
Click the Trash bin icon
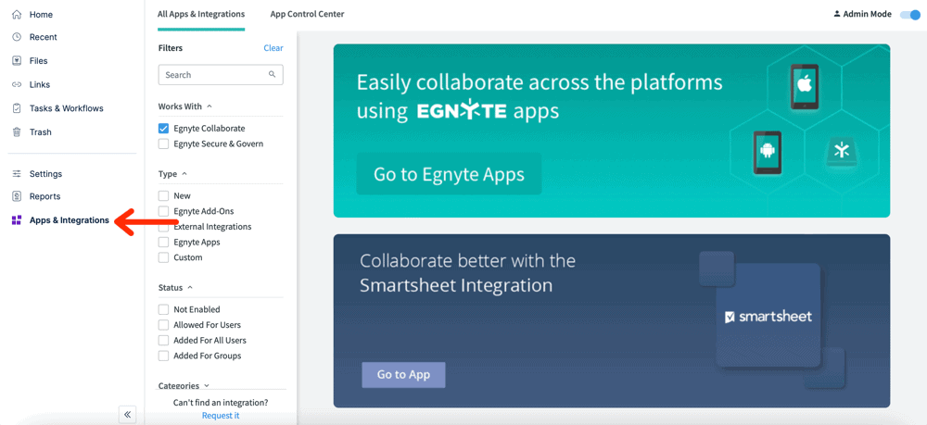tap(17, 132)
